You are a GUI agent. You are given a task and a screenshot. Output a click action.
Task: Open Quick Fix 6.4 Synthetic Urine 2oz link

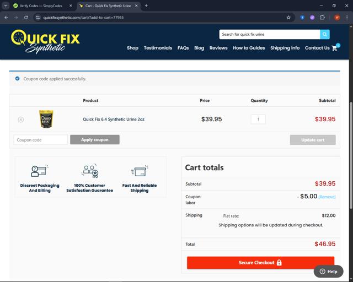pos(114,120)
